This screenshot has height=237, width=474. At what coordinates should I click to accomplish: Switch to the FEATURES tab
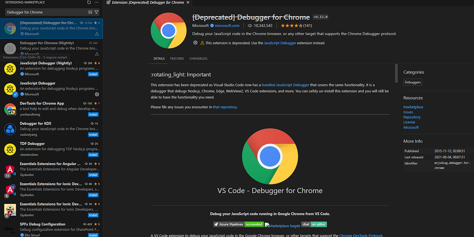(x=177, y=58)
